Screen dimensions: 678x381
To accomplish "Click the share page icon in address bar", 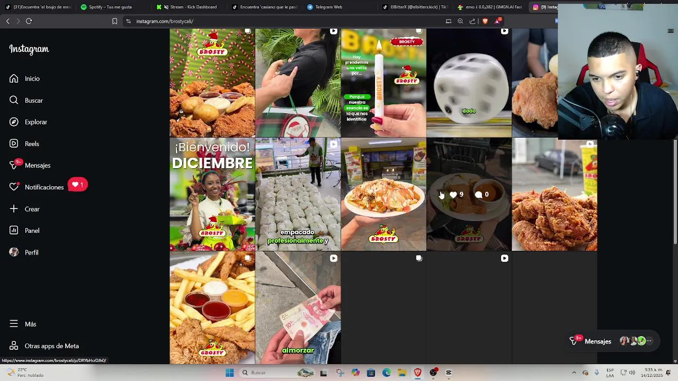I will click(472, 21).
